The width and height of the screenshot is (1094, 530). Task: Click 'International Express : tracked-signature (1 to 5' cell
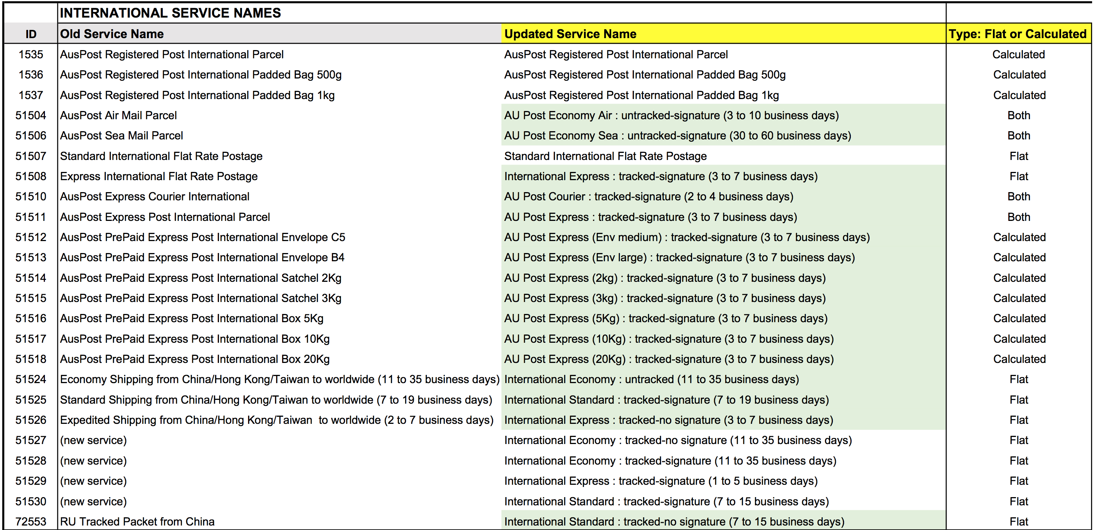[x=661, y=481]
